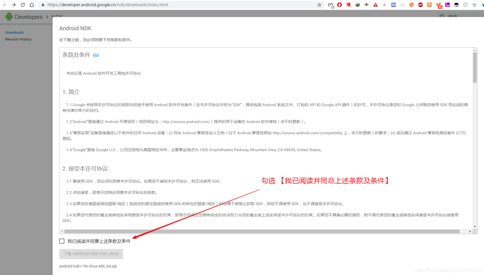Open the red hand adblock extension
The width and height of the screenshot is (484, 275).
click(x=340, y=5)
